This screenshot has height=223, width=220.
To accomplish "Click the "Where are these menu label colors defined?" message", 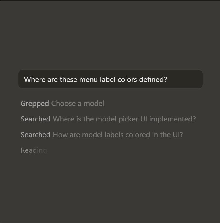I will tap(96, 79).
